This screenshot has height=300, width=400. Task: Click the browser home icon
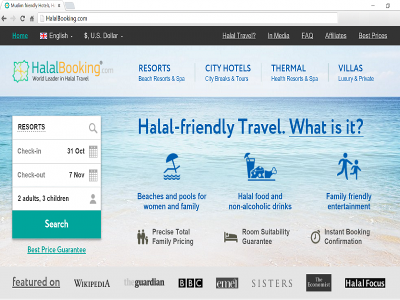click(x=32, y=19)
